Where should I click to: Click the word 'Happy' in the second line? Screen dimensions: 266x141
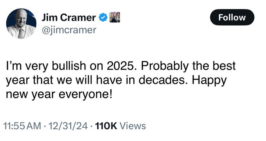209,80
